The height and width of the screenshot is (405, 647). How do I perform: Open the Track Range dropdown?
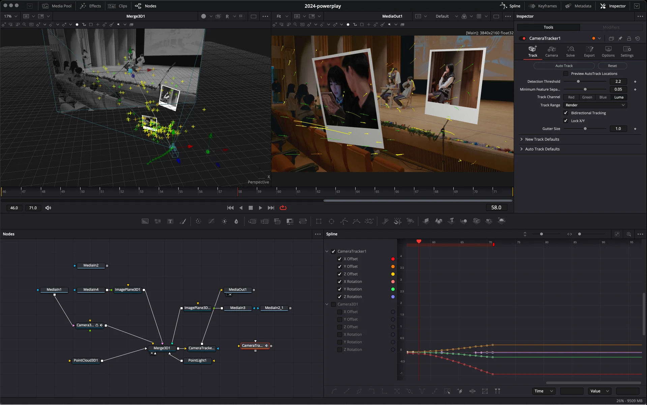click(594, 105)
